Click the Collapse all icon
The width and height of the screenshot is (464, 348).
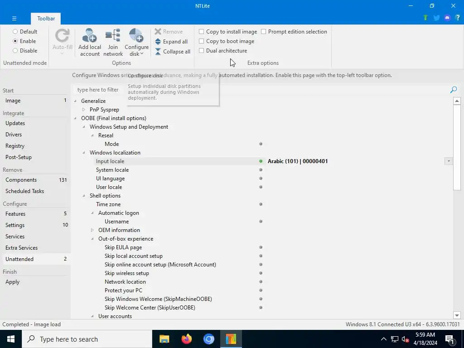[158, 52]
